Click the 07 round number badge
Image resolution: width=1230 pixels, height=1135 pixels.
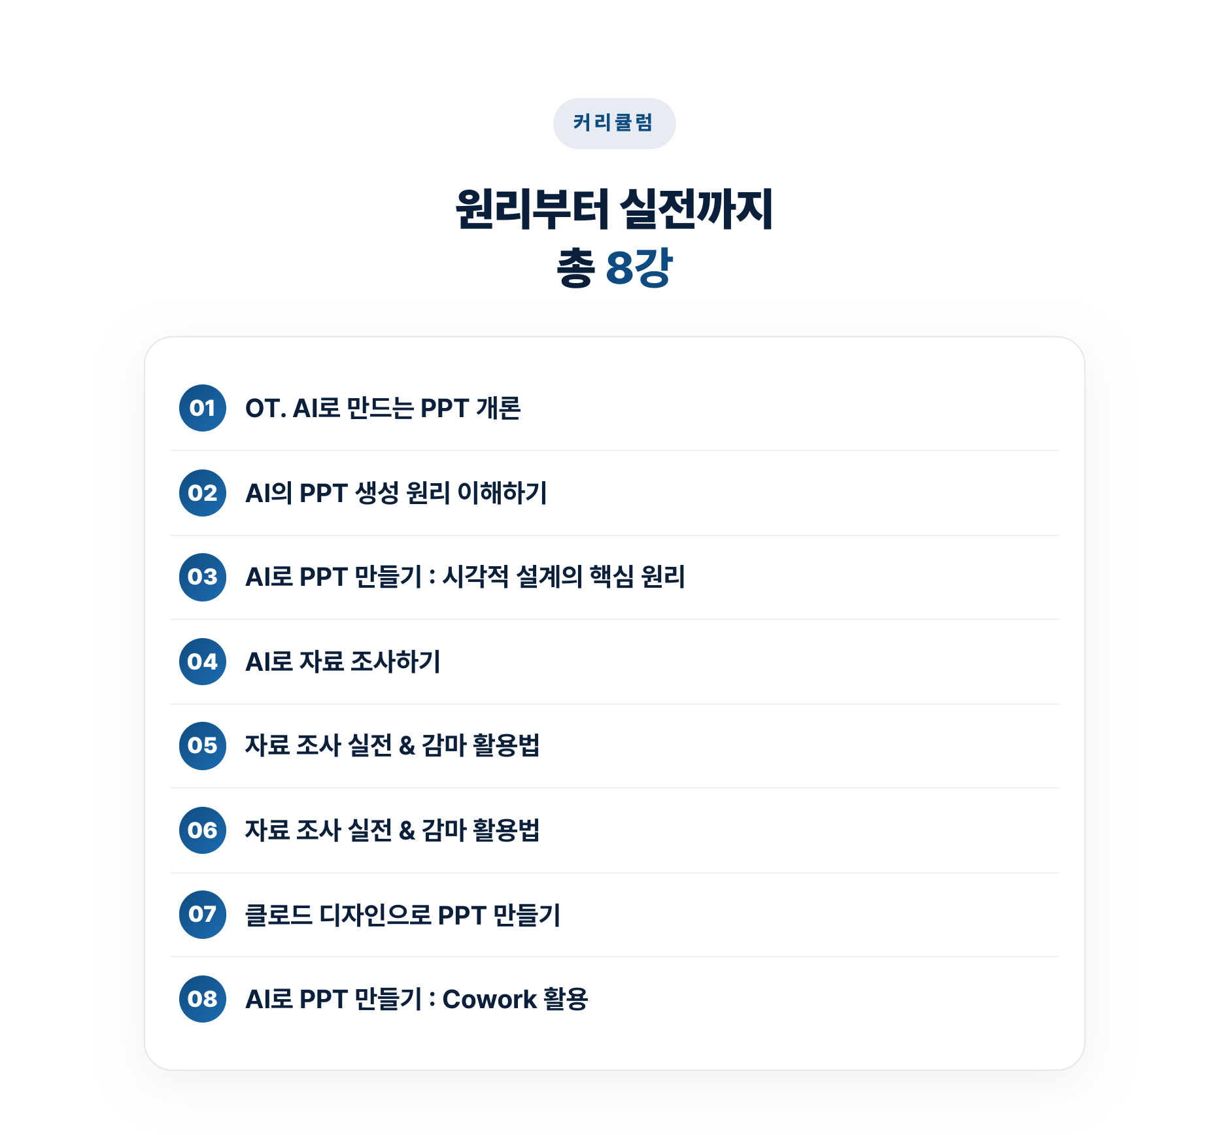(203, 915)
